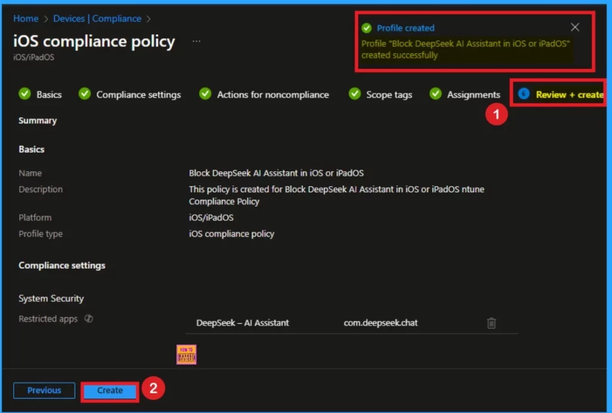Click the Compliance settings check icon
Screen dimensions: 612x413
pyautogui.click(x=84, y=94)
